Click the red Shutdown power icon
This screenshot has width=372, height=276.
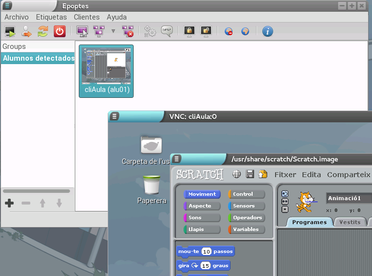(59, 31)
